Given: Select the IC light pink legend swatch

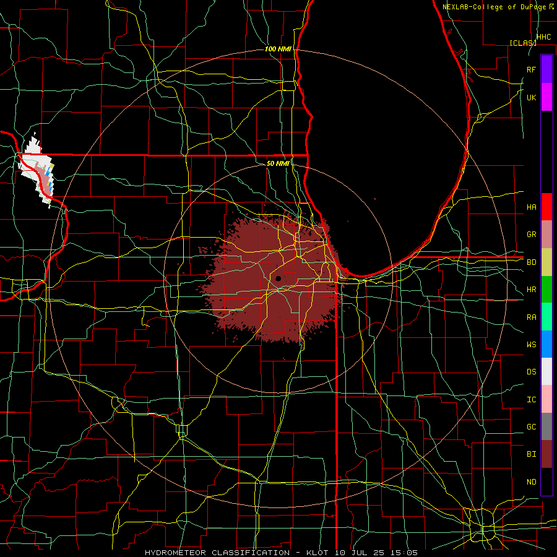Looking at the screenshot, I should point(546,399).
